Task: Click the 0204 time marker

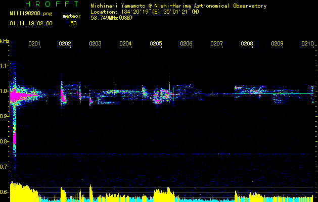Action: [125, 43]
